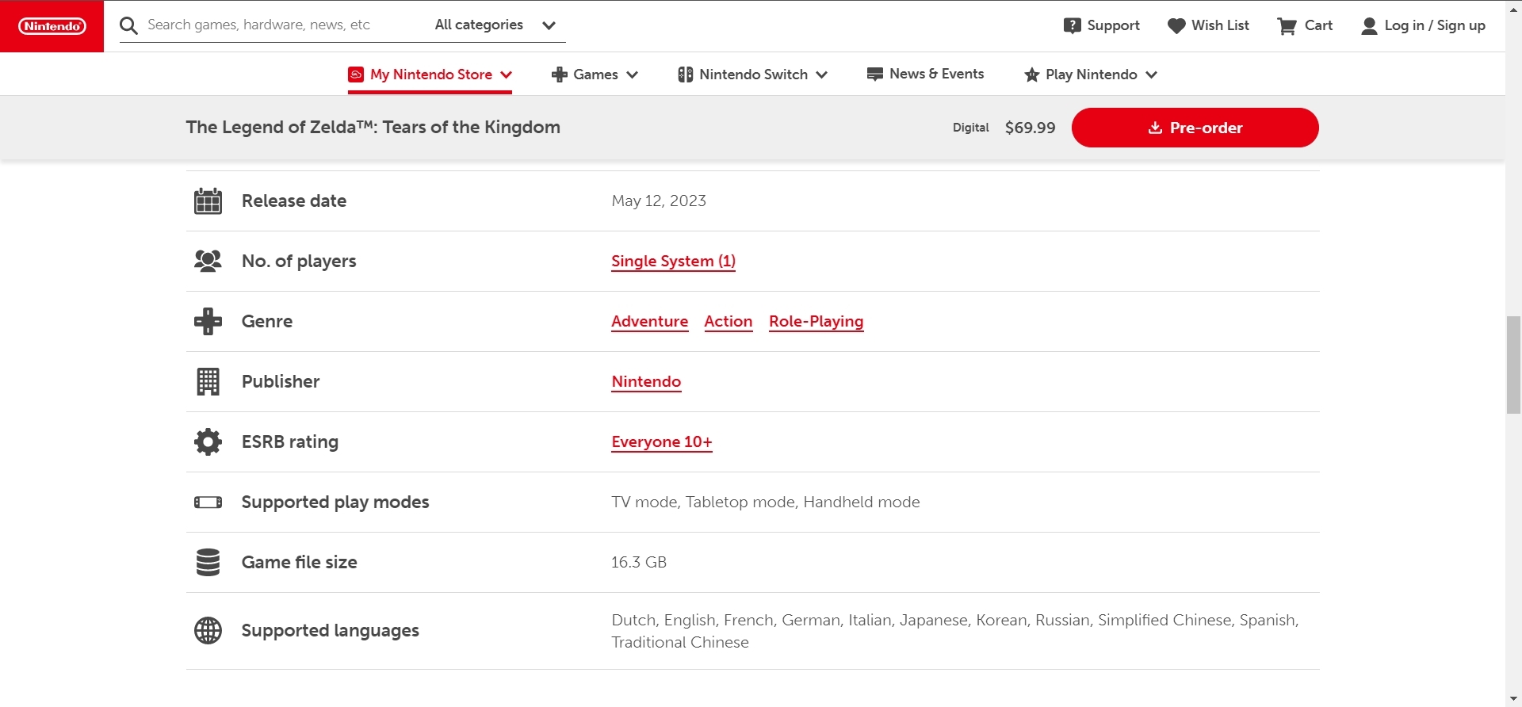Viewport: 1522px width, 707px height.
Task: Click the Single System (1) link
Action: [673, 261]
